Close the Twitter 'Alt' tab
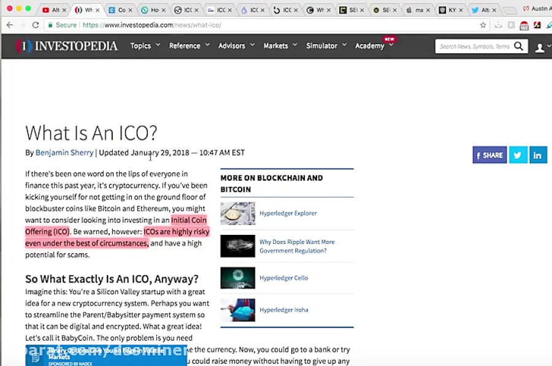The image size is (552, 366). click(494, 10)
